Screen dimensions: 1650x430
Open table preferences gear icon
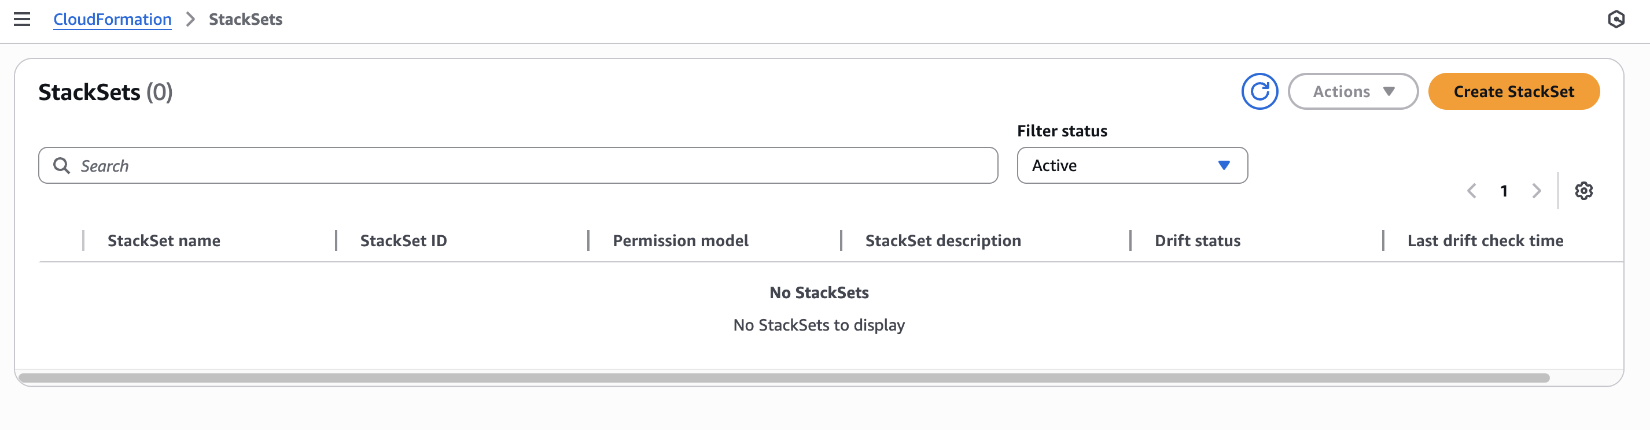tap(1583, 191)
